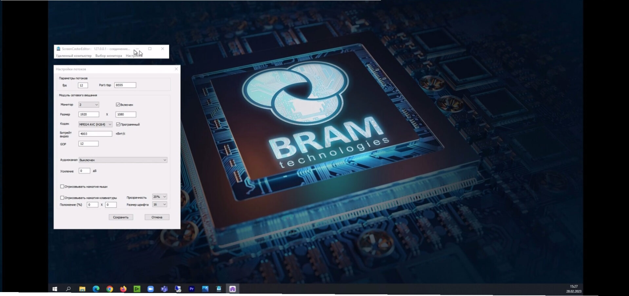Focus the GOP input field
Screen dimensions: 629x296
(88, 144)
